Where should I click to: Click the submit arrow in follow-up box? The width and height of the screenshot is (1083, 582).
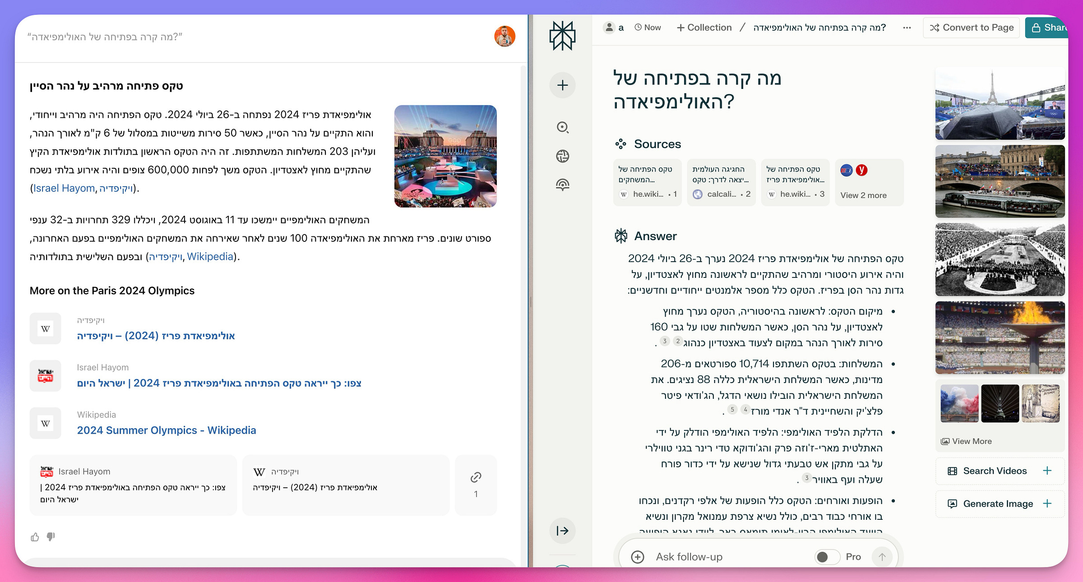coord(882,557)
